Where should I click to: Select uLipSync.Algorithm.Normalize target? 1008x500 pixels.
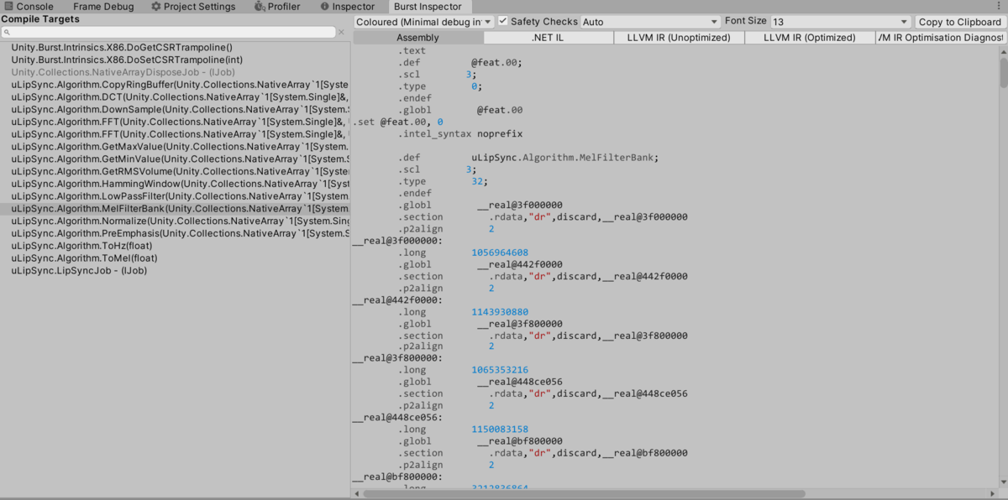pos(175,221)
